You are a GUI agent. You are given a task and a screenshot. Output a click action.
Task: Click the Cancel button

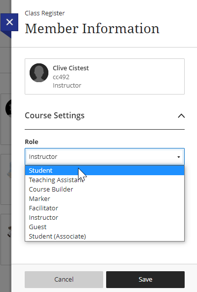pos(64,280)
